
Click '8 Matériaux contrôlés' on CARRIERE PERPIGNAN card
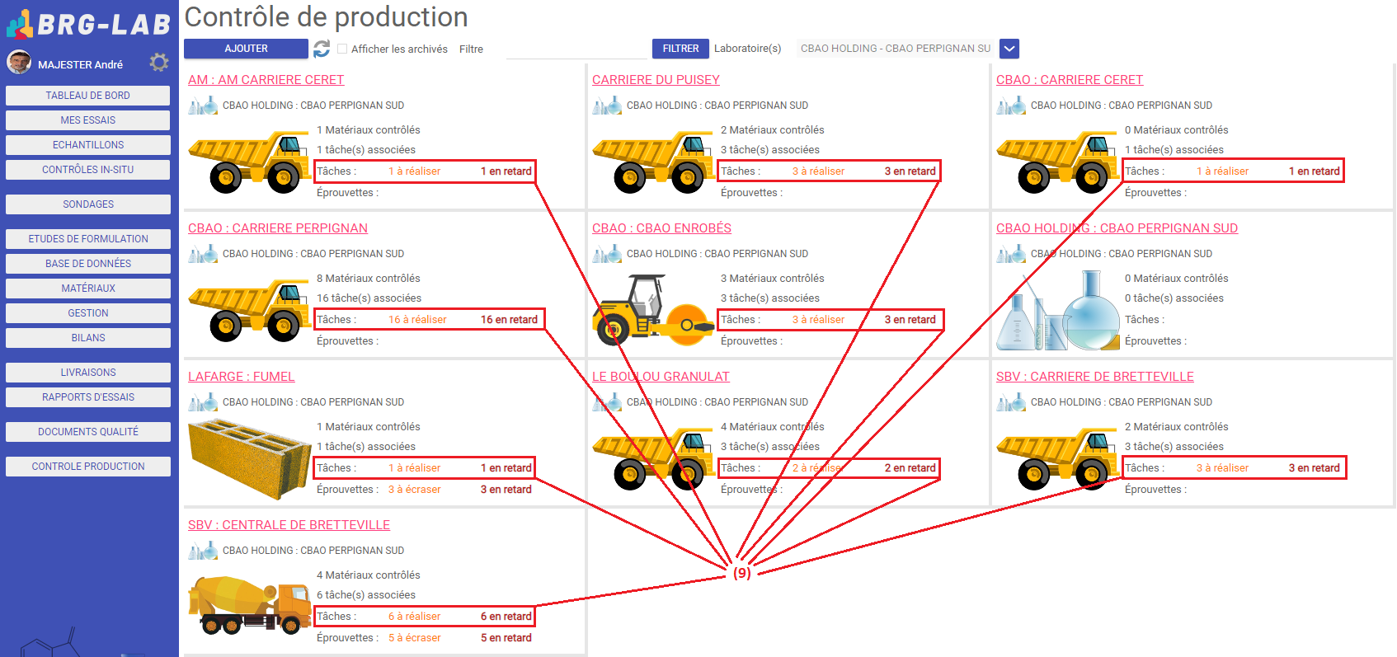coord(369,279)
